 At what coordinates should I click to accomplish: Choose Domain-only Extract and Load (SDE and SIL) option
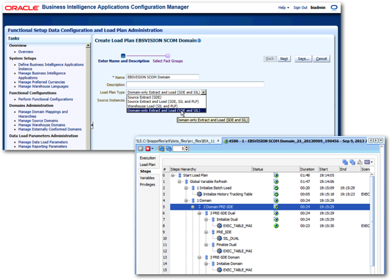167,111
